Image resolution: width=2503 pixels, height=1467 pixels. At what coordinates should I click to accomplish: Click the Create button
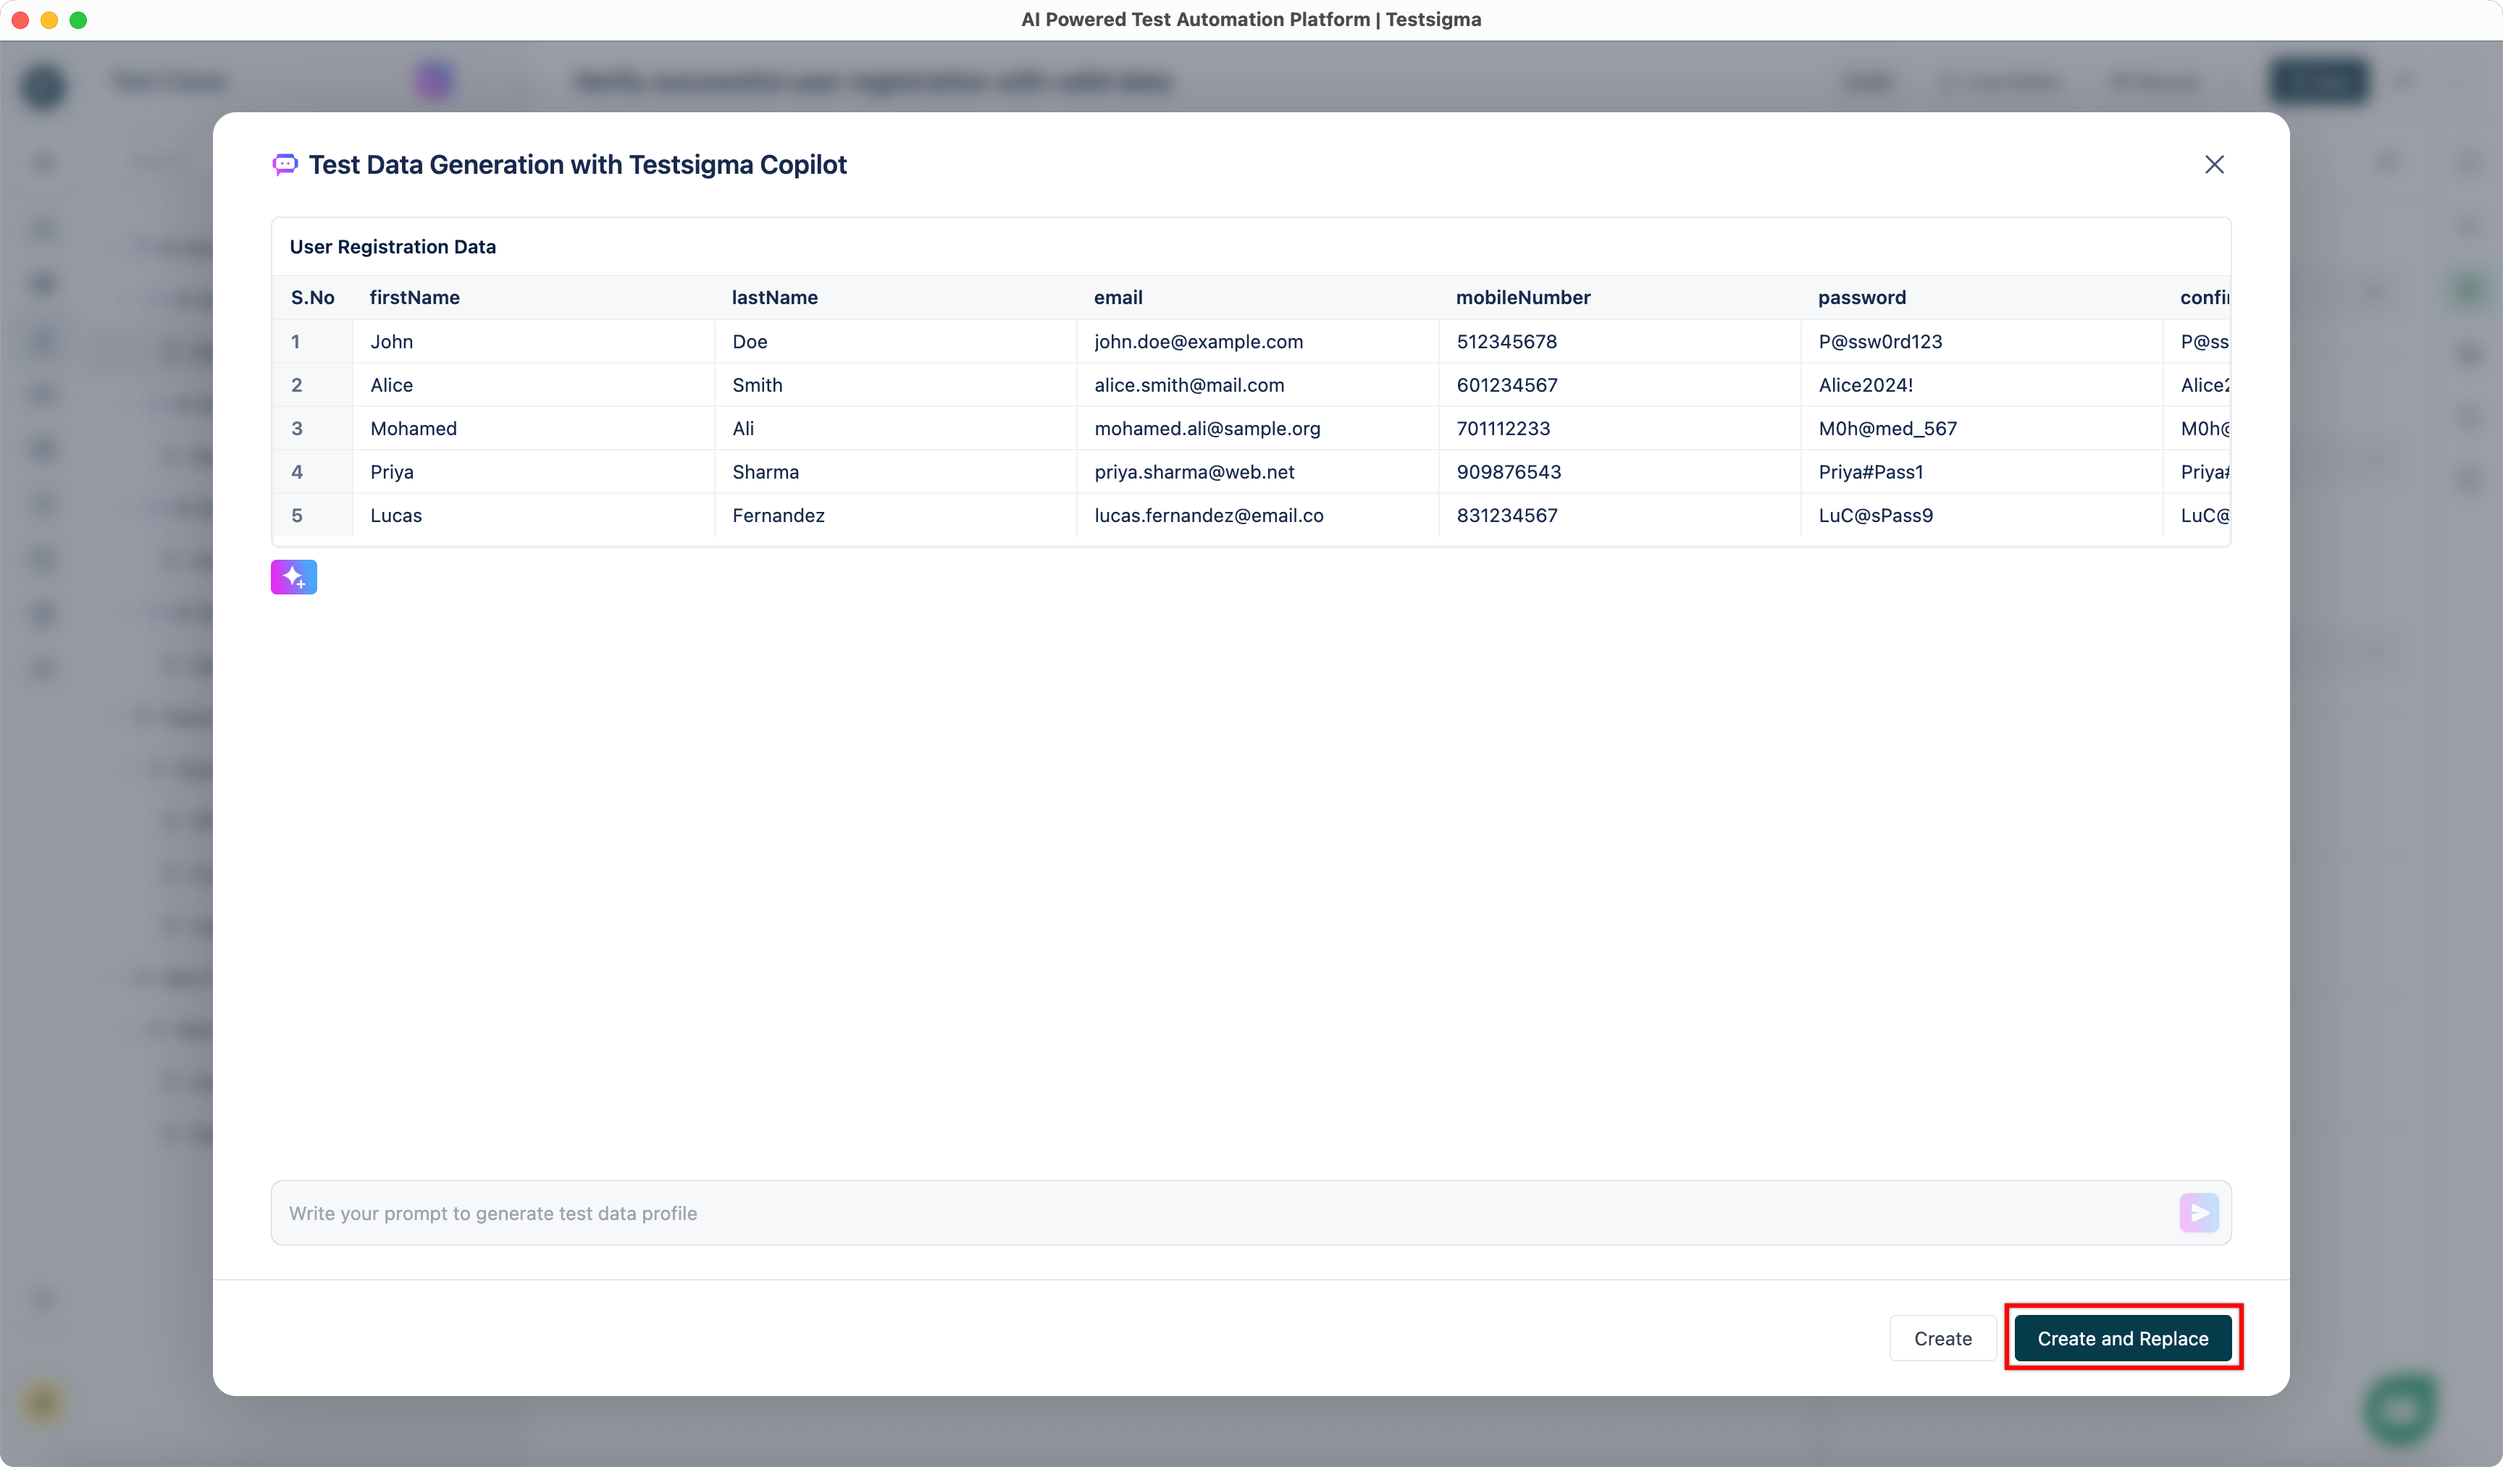pos(1942,1338)
